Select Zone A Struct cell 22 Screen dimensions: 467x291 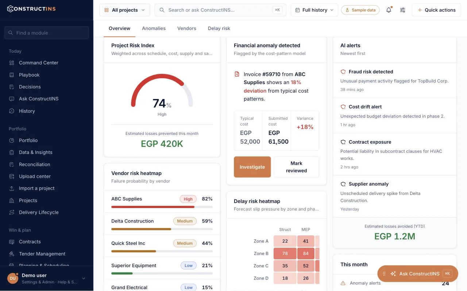tap(285, 241)
